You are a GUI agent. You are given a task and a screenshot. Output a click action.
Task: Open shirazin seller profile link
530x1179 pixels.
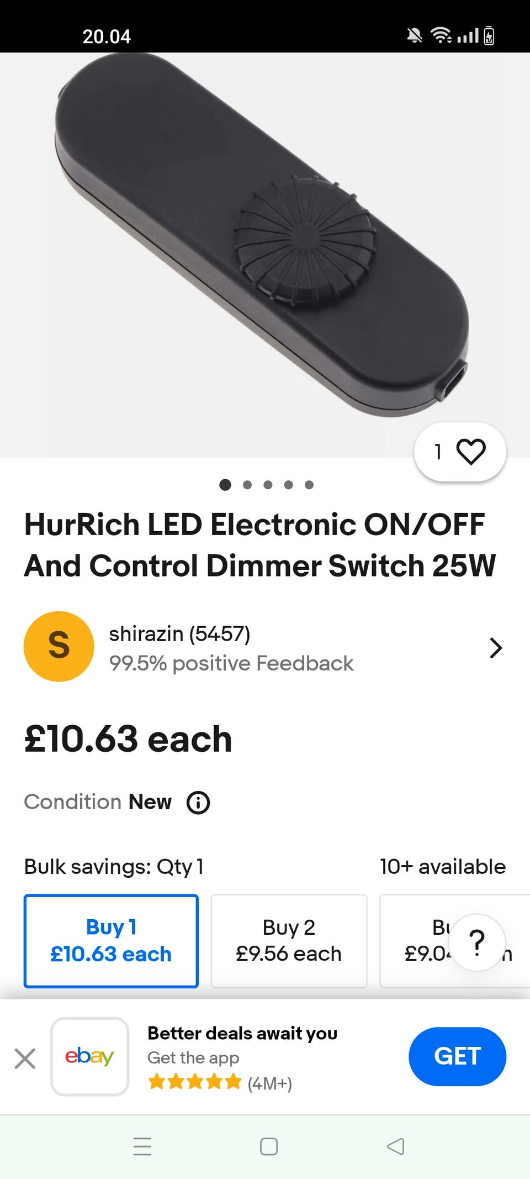click(x=179, y=634)
